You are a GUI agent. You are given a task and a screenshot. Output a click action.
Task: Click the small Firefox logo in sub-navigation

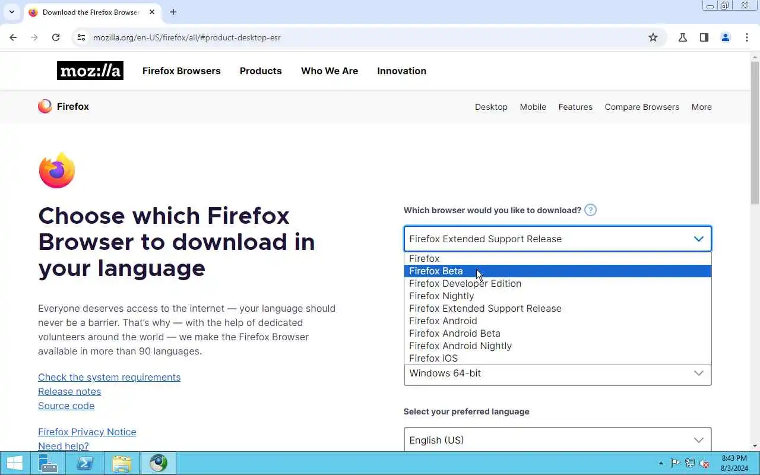(x=45, y=106)
